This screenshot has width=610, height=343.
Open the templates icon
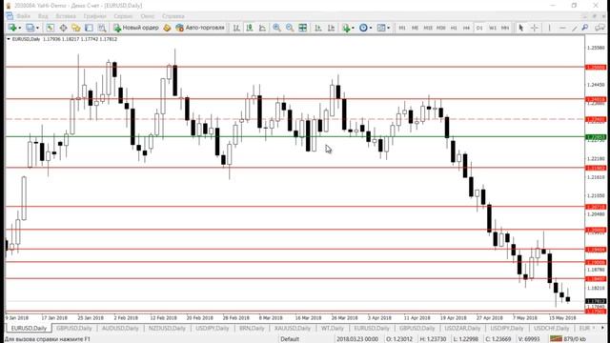[381, 28]
